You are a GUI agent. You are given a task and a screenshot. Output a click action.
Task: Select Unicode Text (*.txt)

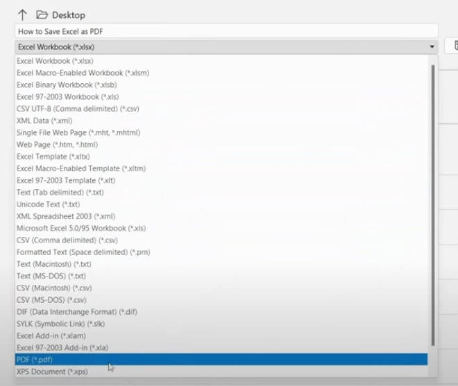point(221,204)
